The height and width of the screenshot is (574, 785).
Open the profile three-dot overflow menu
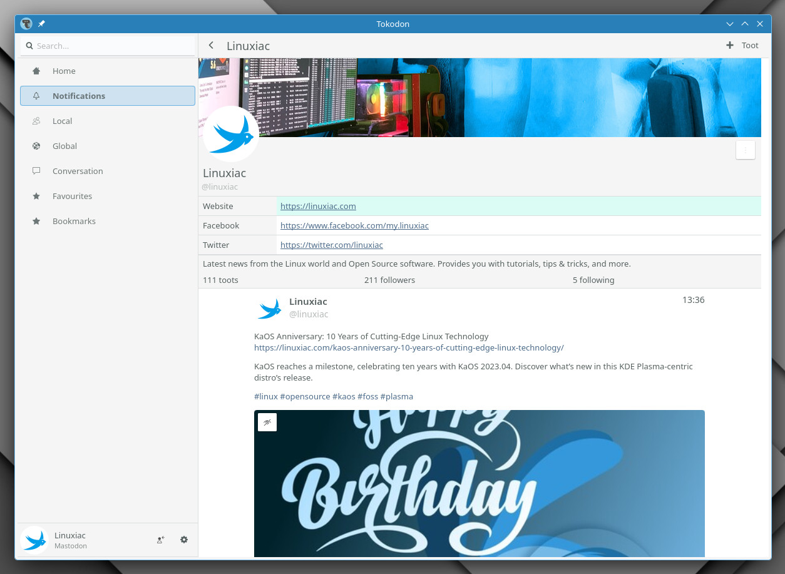(745, 150)
